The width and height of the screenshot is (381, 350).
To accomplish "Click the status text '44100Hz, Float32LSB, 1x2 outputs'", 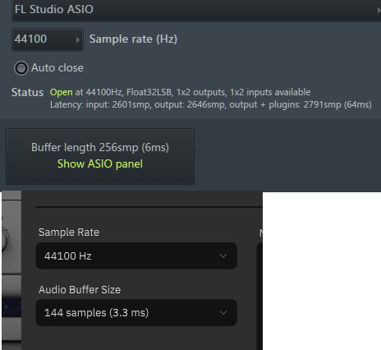I will (156, 92).
